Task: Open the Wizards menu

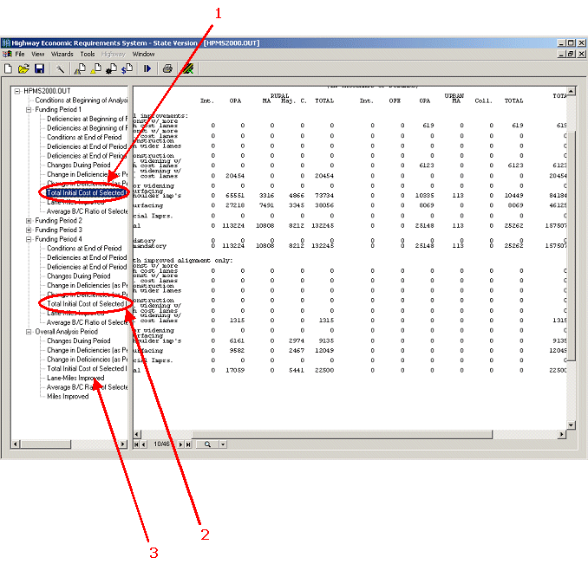Action: pos(62,55)
